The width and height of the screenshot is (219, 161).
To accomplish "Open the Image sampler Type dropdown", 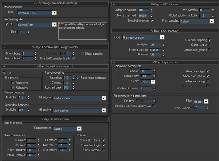I will tap(54, 13).
